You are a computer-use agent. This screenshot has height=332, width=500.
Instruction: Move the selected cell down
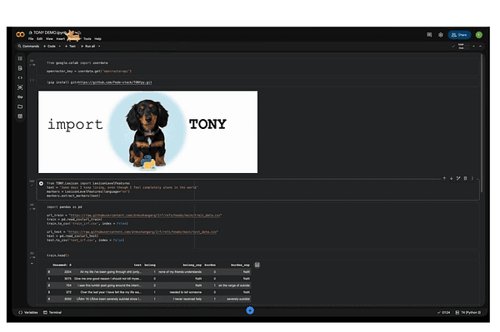pos(451,178)
